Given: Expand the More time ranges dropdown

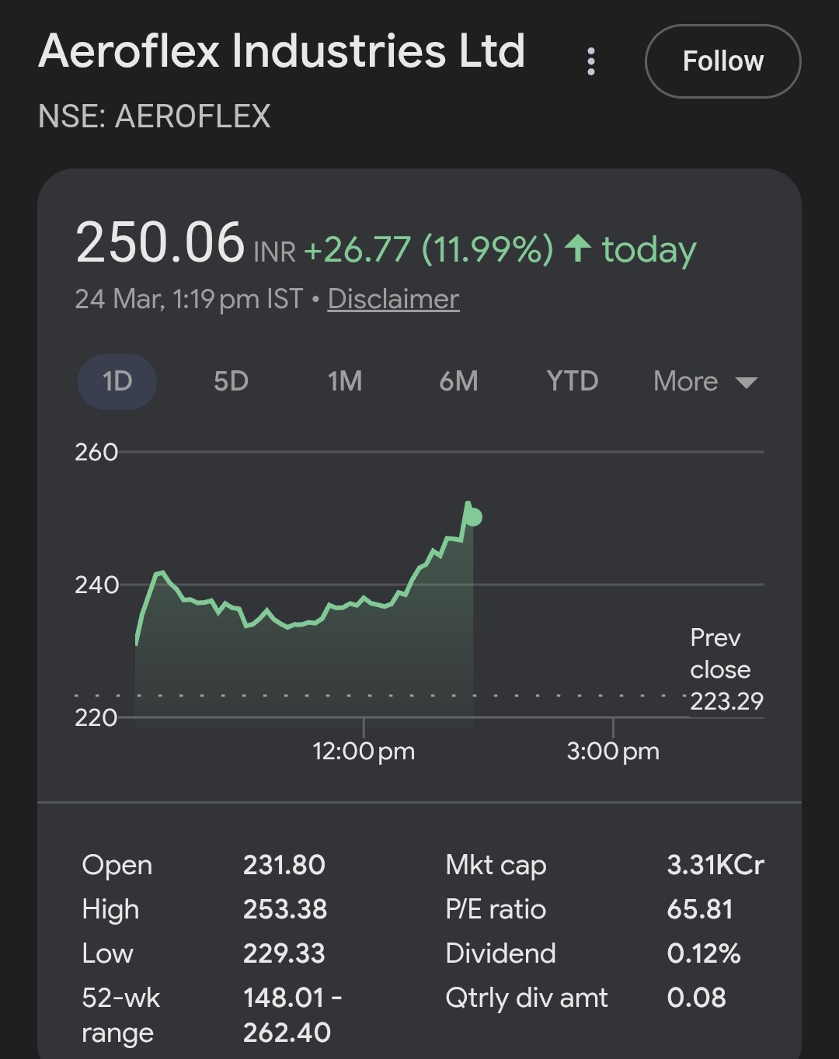Looking at the screenshot, I should pos(704,381).
